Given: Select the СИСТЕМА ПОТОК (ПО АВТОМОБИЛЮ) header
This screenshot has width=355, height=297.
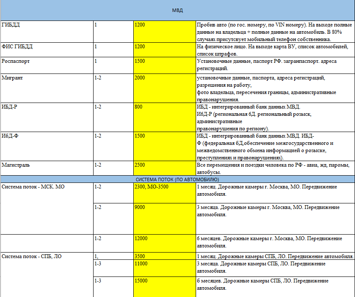Looking at the screenshot, I should click(x=178, y=179).
